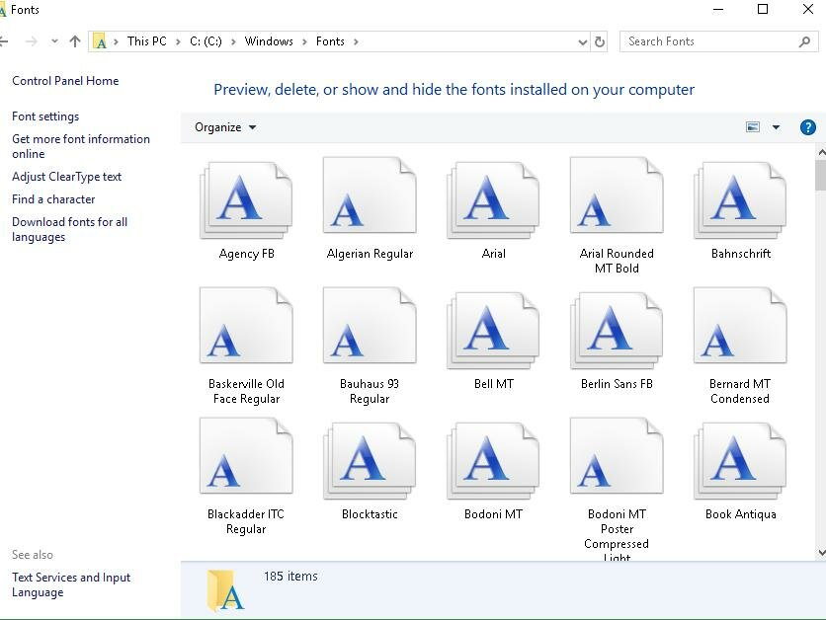This screenshot has height=620, width=826.
Task: Open Adjust ClearType text link
Action: (66, 177)
